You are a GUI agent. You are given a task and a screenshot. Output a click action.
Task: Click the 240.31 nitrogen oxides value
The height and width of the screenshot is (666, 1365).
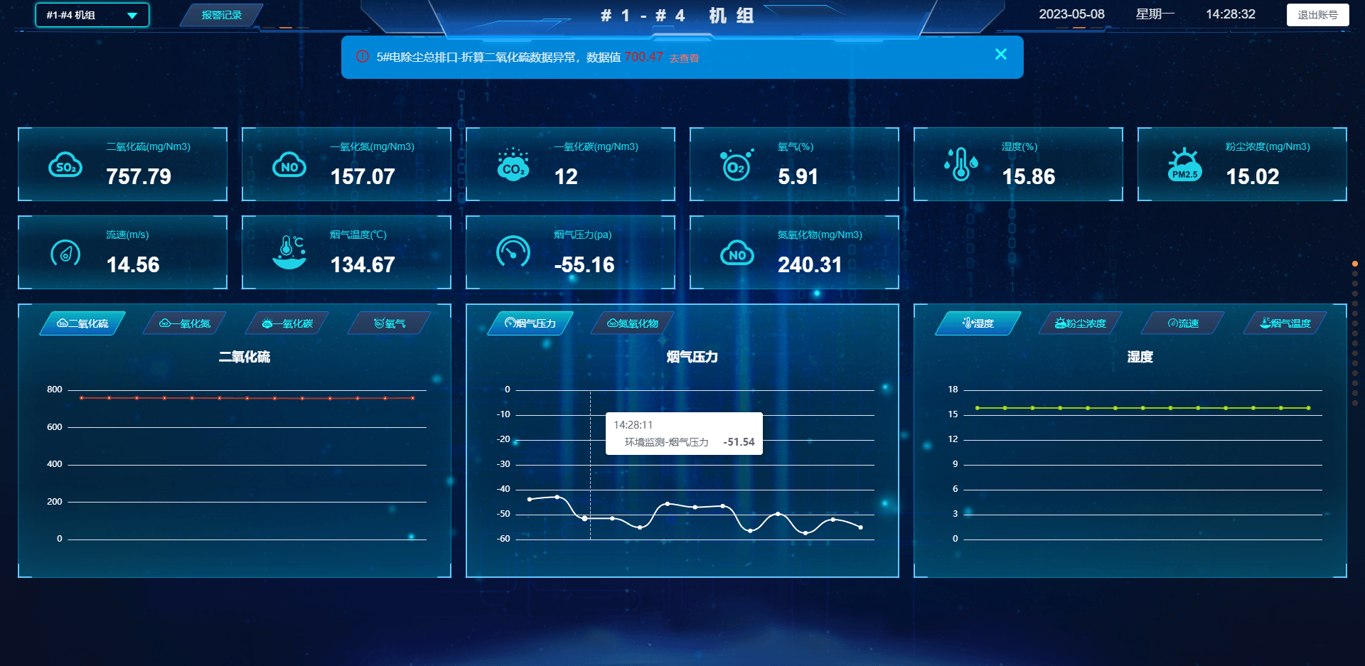pos(810,264)
